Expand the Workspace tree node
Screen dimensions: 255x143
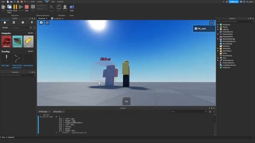pos(218,25)
